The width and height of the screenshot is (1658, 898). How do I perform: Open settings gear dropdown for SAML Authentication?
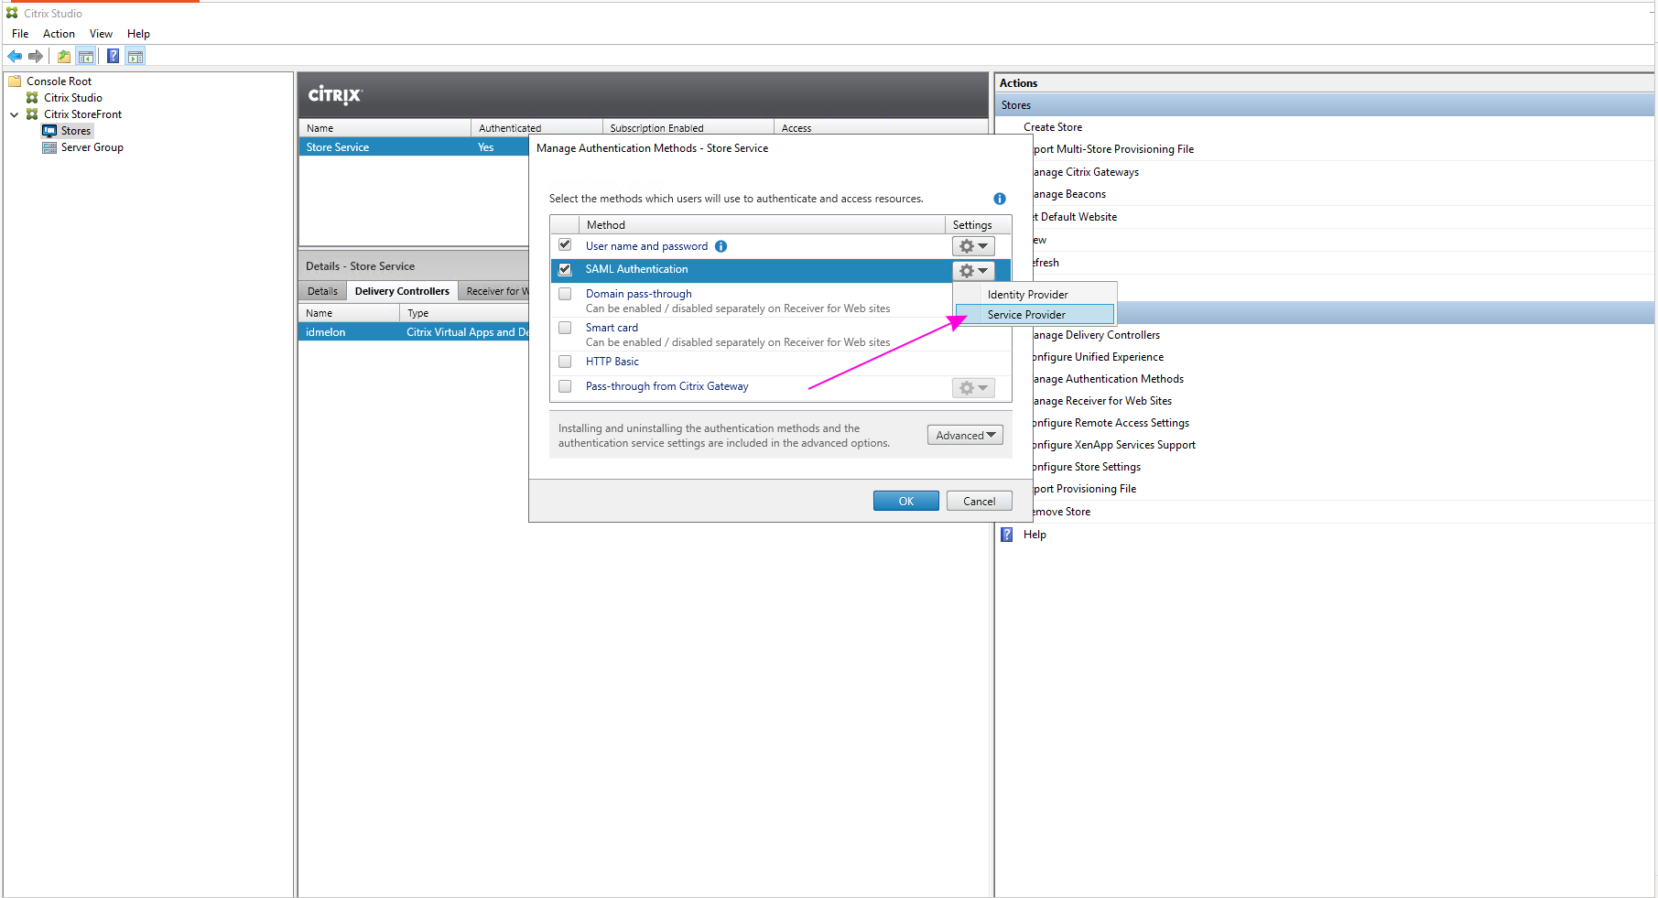[973, 271]
